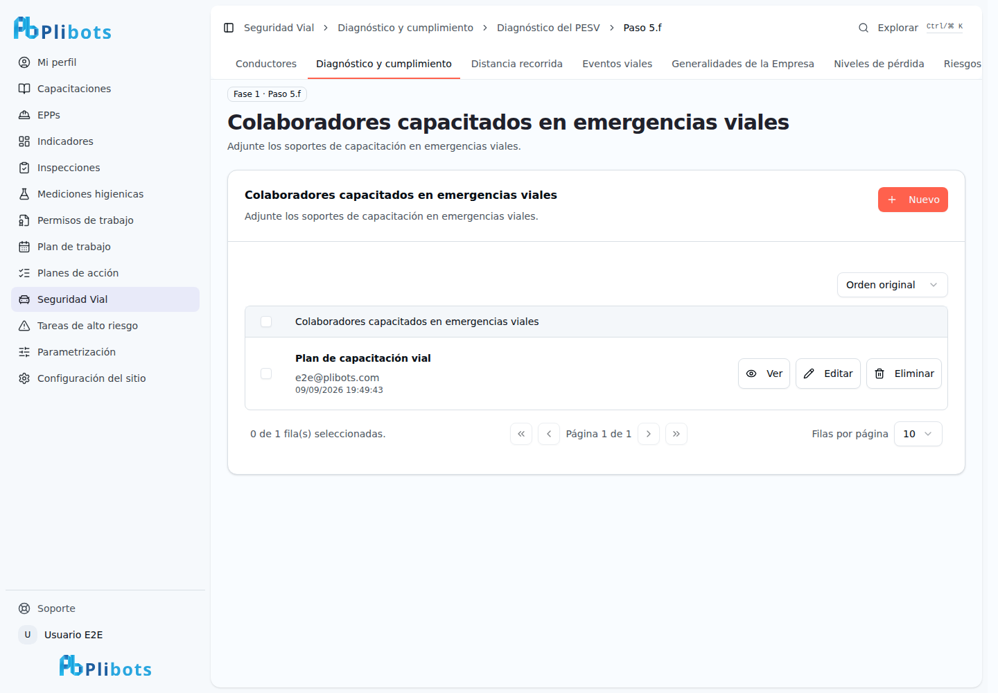Image resolution: width=998 pixels, height=693 pixels.
Task: Expand the Filas por página dropdown
Action: (918, 434)
